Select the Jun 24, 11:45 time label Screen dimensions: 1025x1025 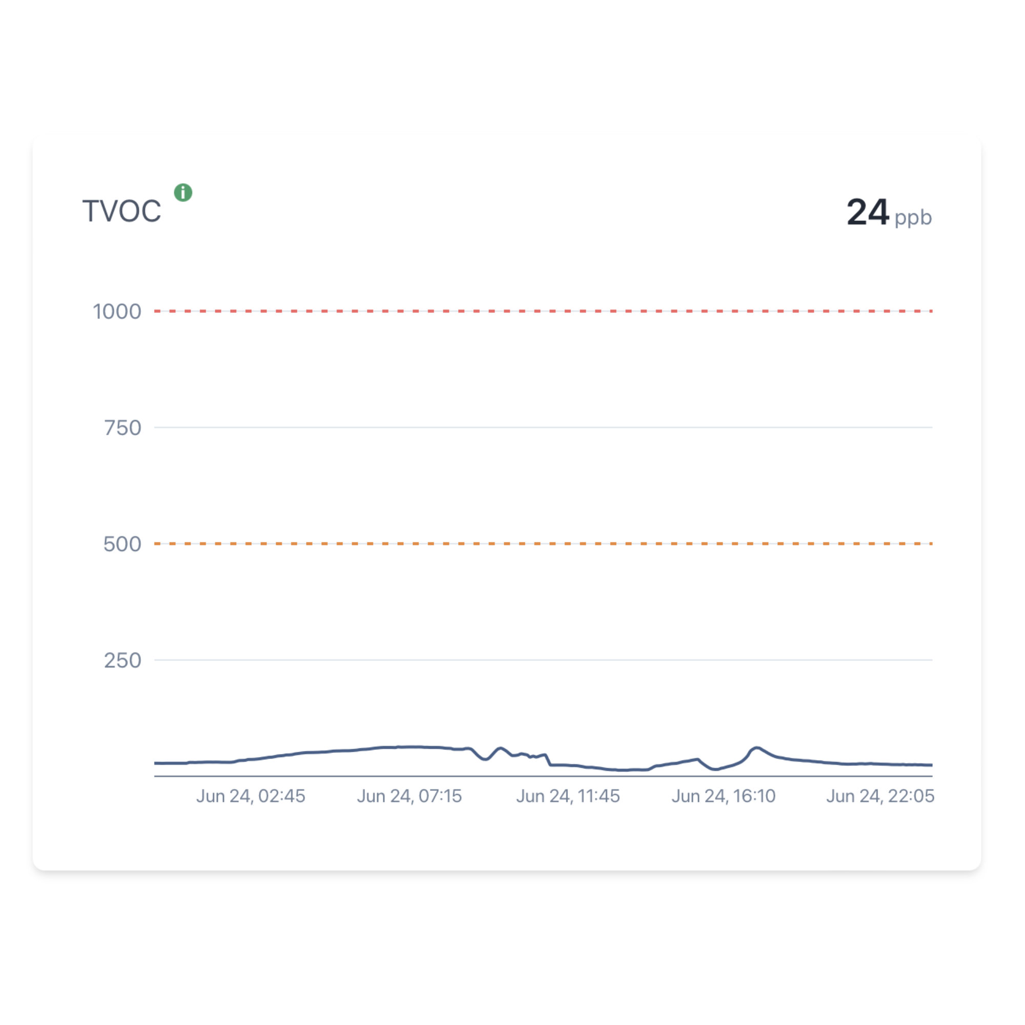pyautogui.click(x=568, y=796)
